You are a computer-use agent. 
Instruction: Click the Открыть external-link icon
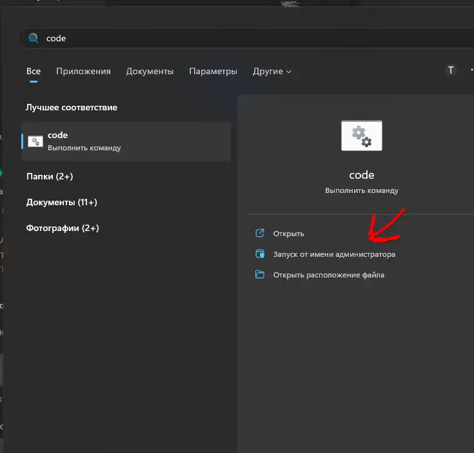(x=260, y=233)
